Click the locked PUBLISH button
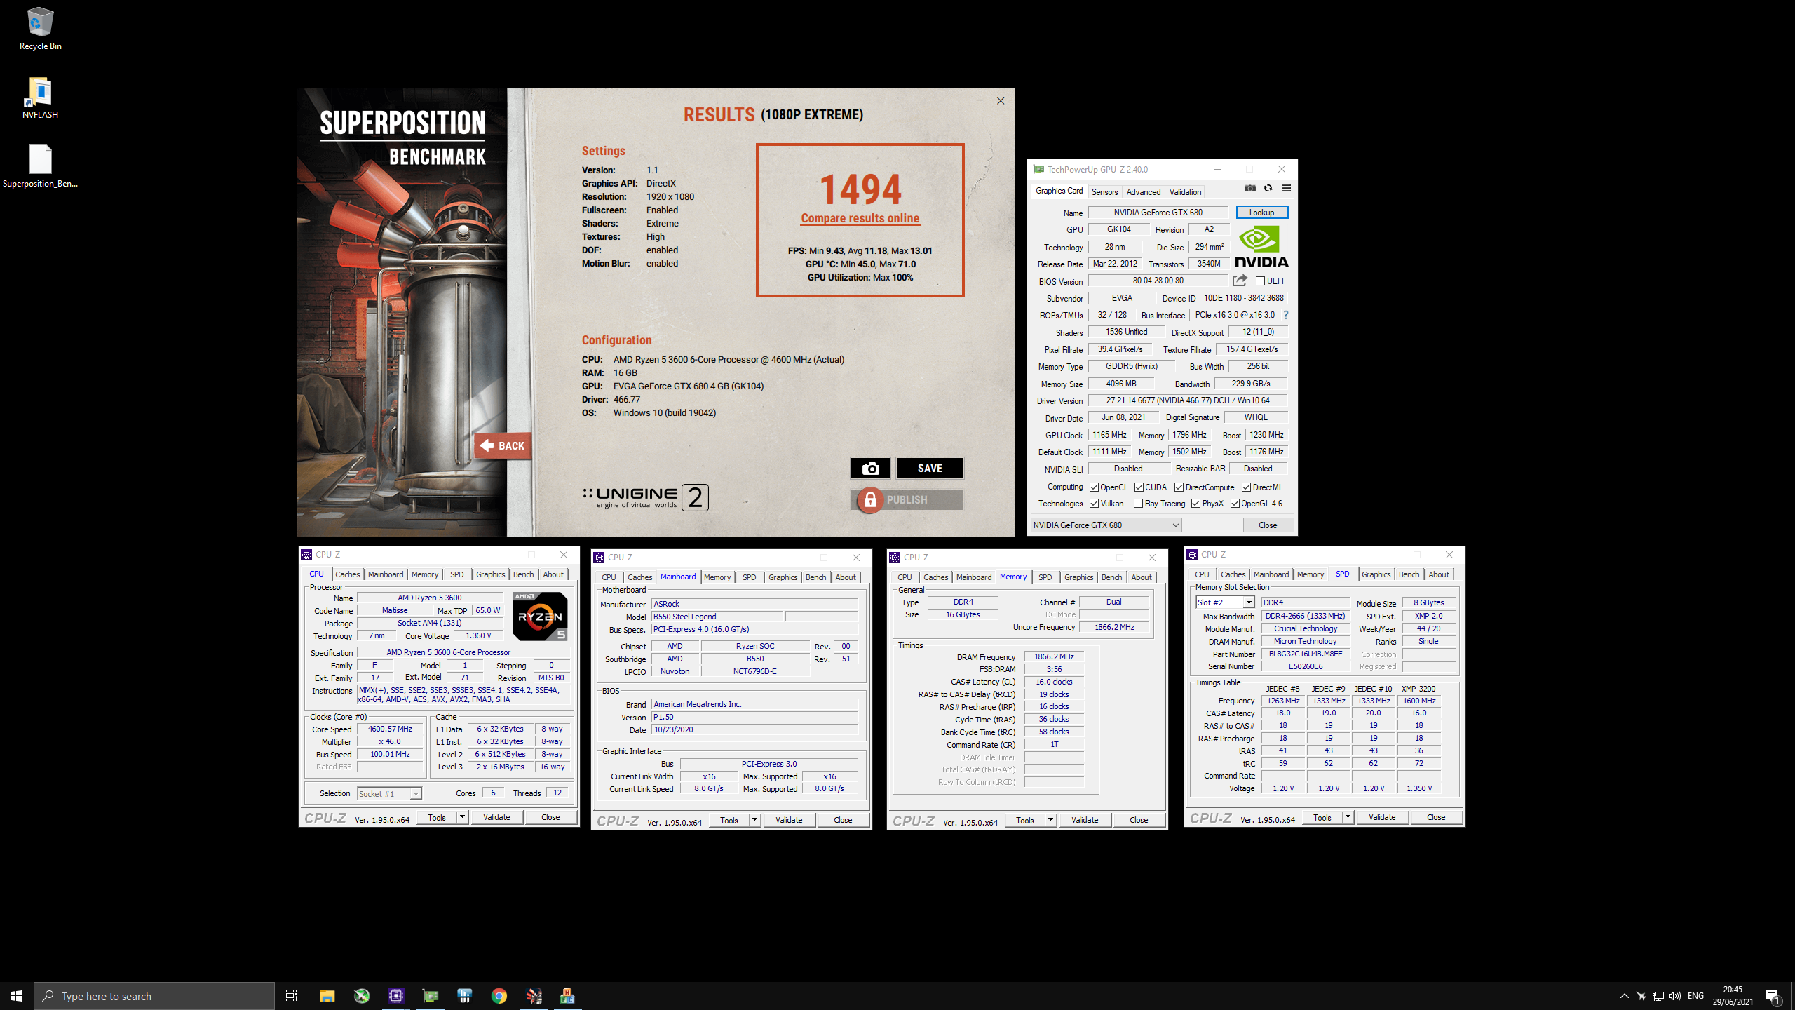Image resolution: width=1795 pixels, height=1010 pixels. (907, 499)
